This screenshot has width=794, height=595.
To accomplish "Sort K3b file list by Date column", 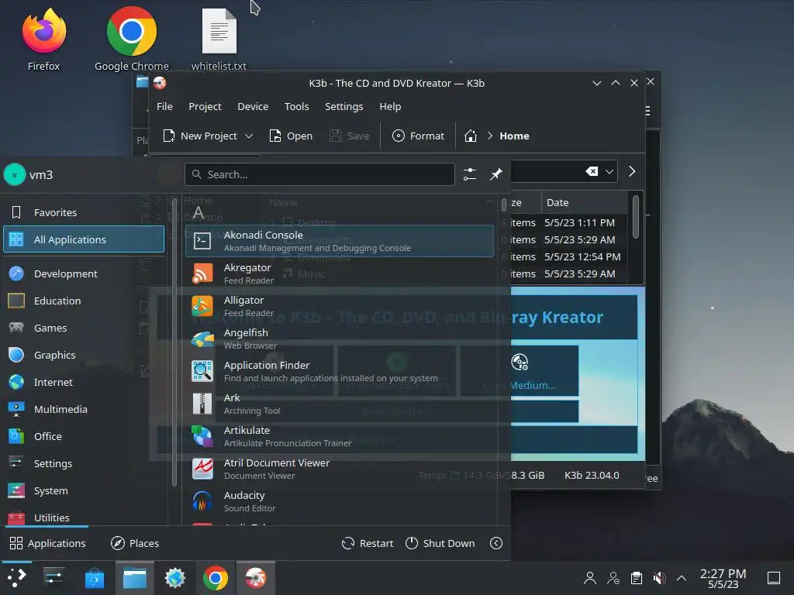I will 585,202.
